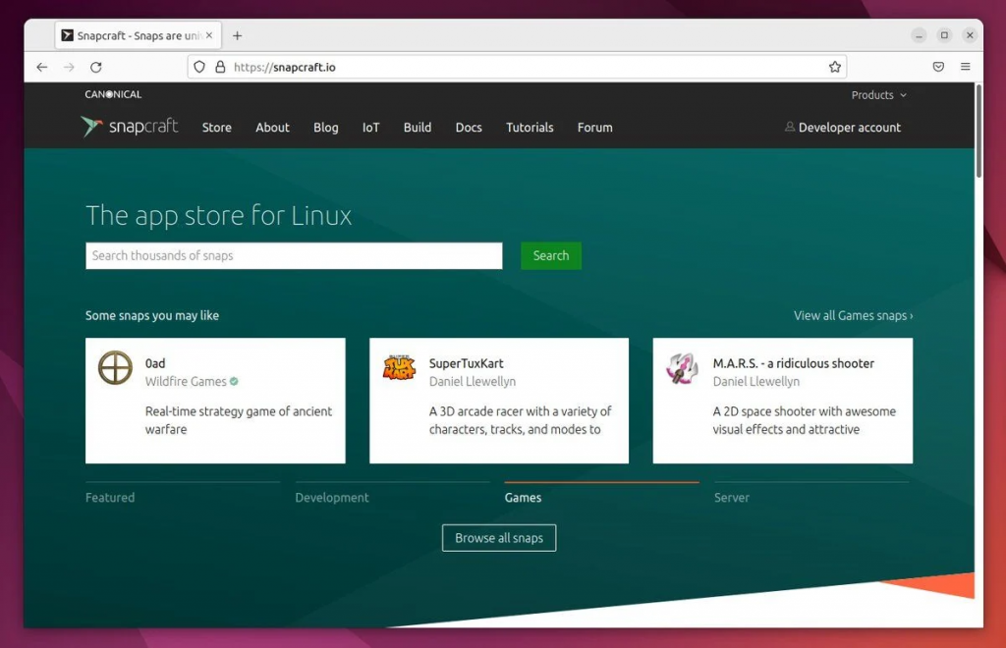
Task: Click Daniel Llewellyn under M.A.R.S.
Action: coord(756,381)
